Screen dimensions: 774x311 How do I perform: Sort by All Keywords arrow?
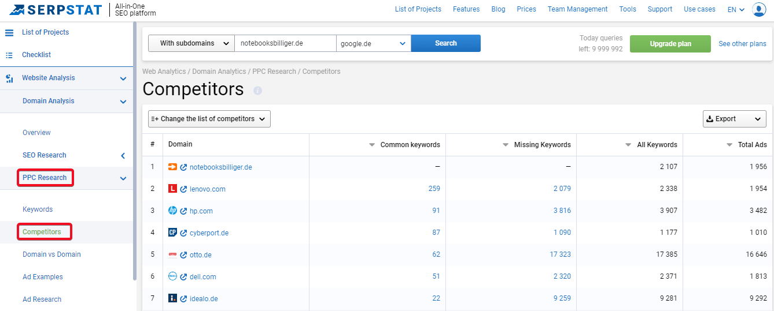pos(629,145)
